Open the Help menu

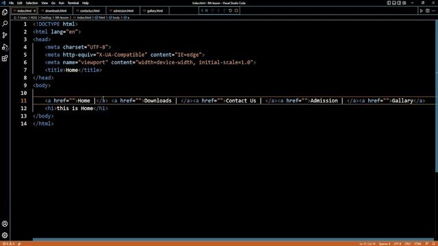85,3
